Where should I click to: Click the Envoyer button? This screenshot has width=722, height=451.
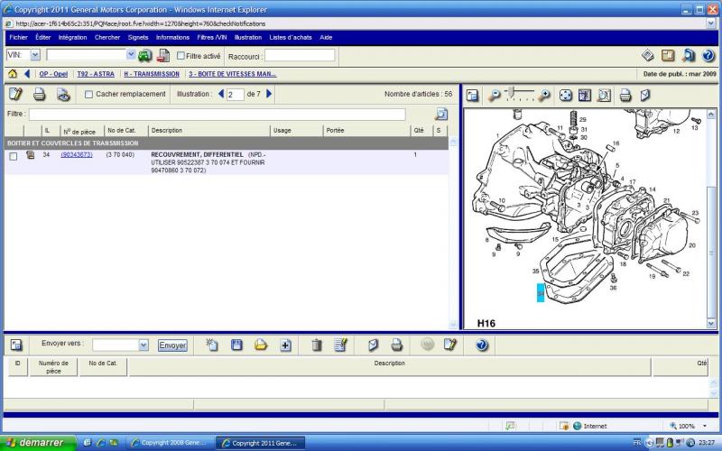(x=172, y=345)
